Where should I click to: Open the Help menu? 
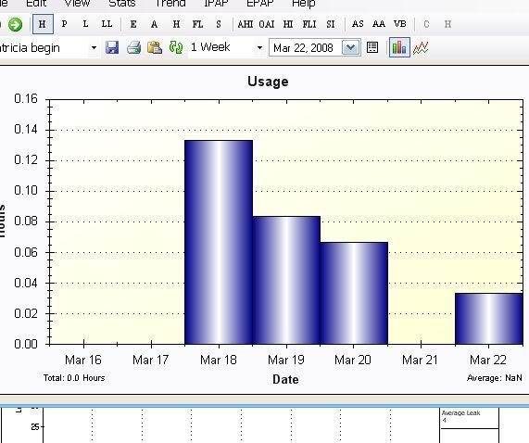304,4
